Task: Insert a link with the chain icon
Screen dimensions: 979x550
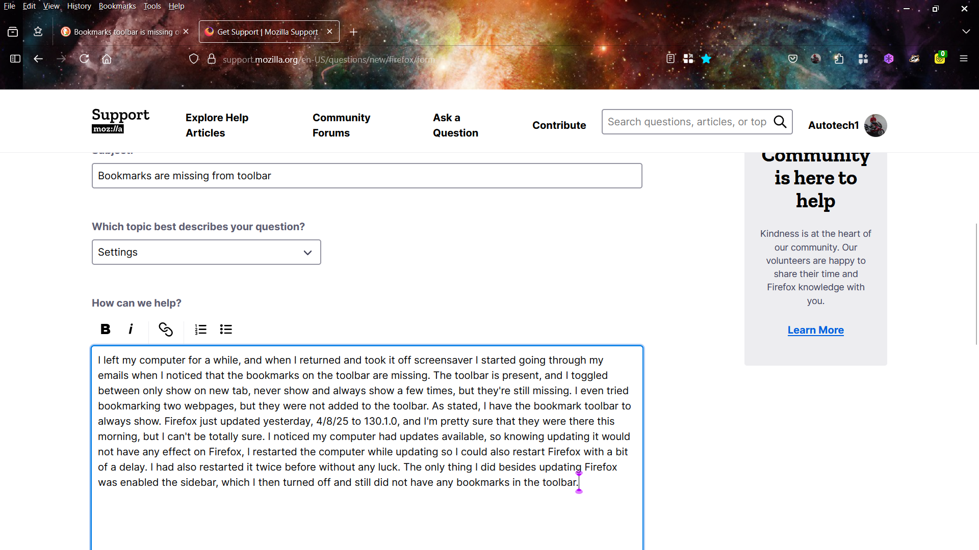Action: pyautogui.click(x=166, y=329)
